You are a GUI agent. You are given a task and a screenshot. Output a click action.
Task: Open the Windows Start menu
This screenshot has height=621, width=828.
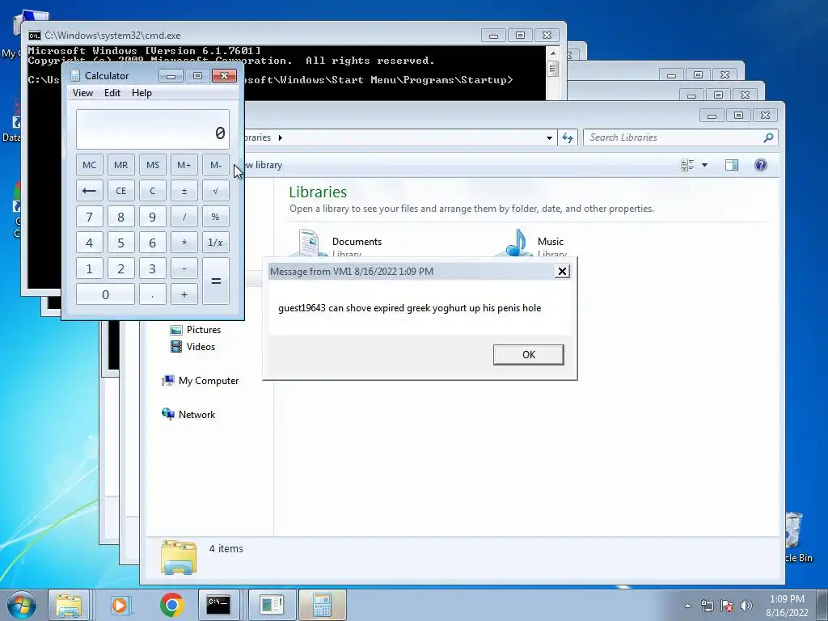(x=21, y=605)
